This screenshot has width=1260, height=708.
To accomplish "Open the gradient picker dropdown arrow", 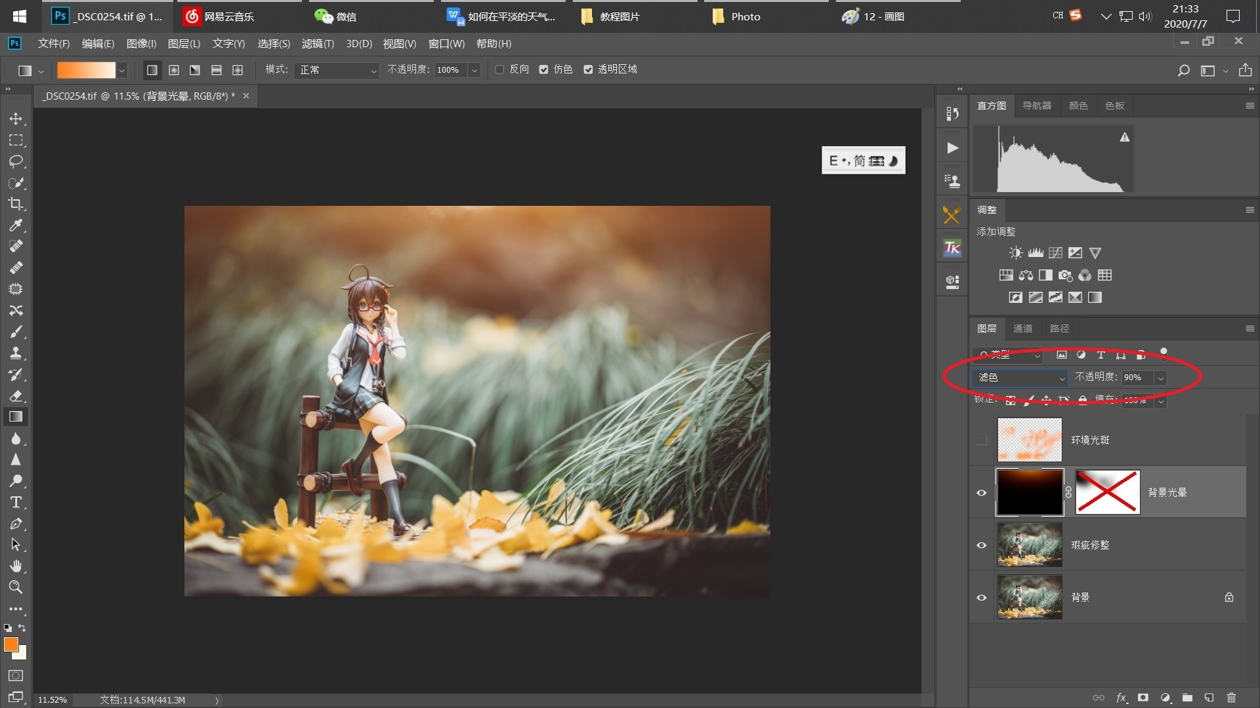I will [121, 69].
